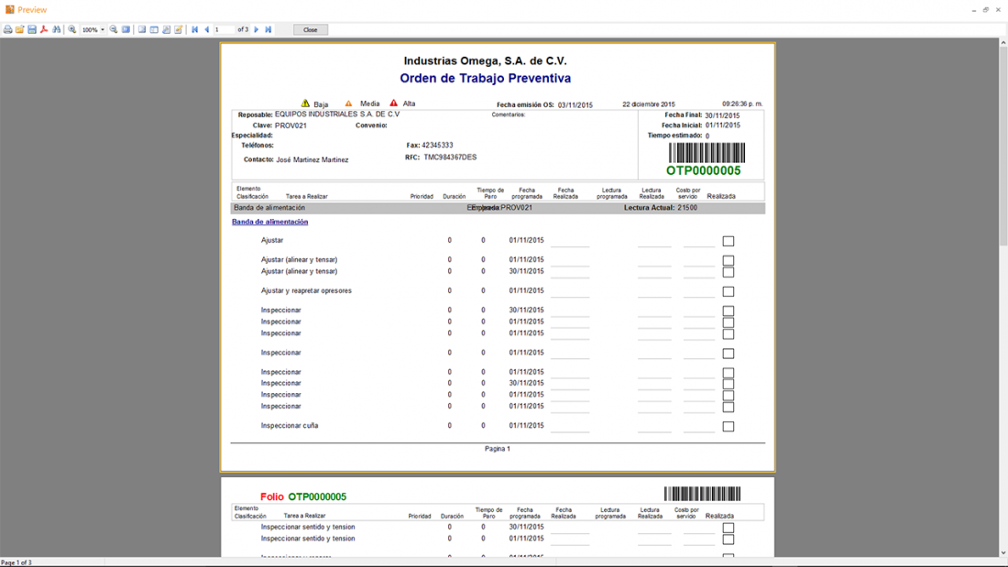Check Realizada box for Ajustar task
Screen dimensions: 1008x567
(729, 242)
